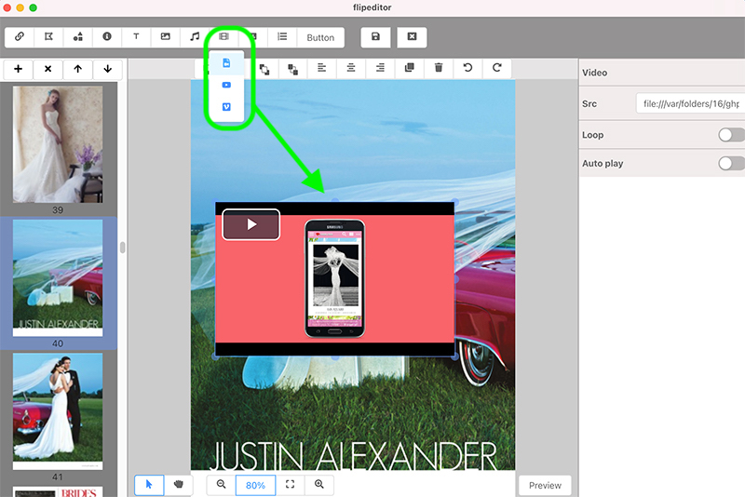Choose Vimeo video option in dropdown

pyautogui.click(x=226, y=107)
